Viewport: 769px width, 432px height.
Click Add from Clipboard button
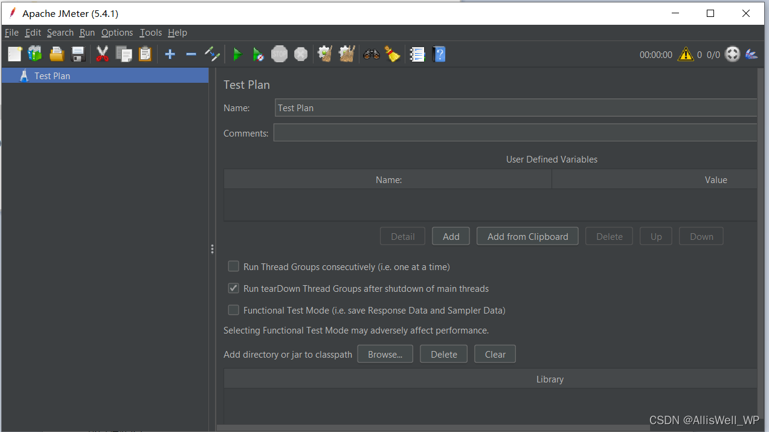click(x=528, y=237)
